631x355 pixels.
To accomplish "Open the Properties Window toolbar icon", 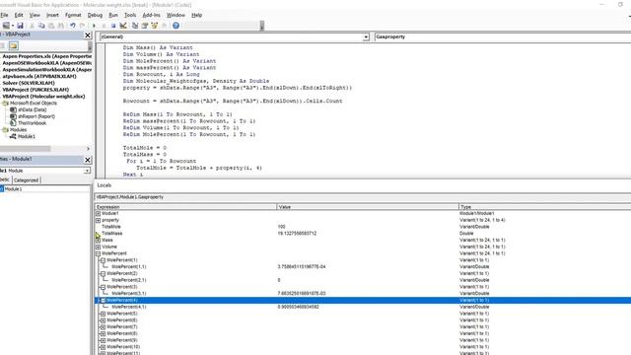I will (145, 26).
